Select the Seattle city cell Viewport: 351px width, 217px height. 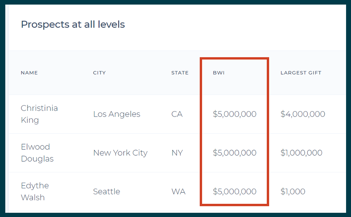point(107,191)
